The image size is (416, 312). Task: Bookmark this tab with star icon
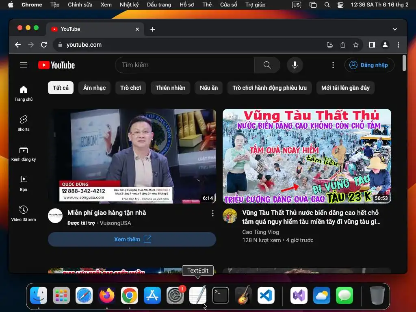click(x=356, y=45)
